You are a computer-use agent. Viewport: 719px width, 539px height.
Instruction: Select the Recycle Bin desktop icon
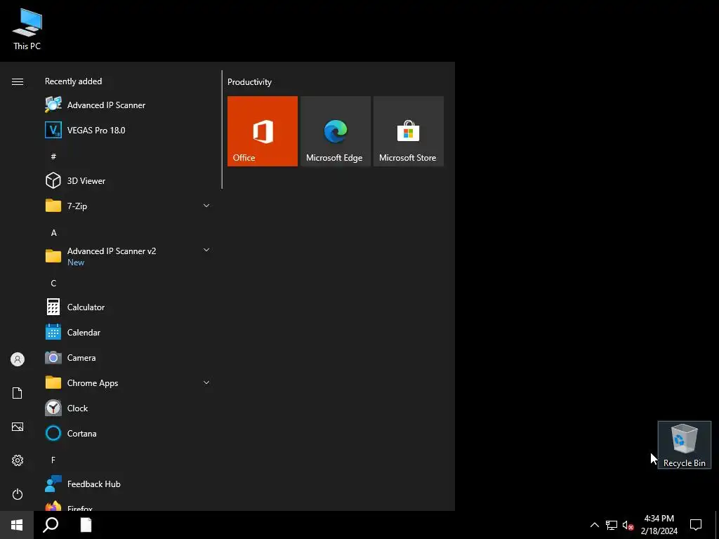click(684, 445)
